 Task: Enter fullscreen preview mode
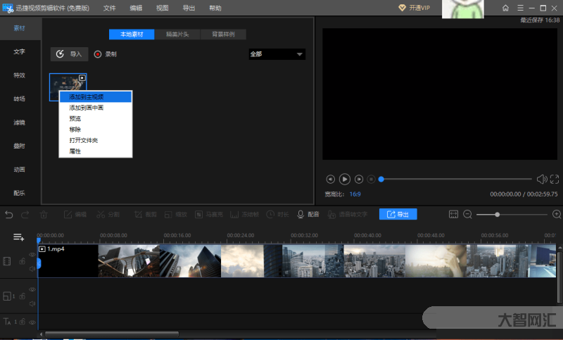click(x=555, y=180)
